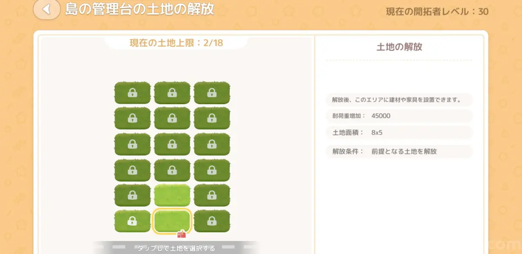
Task: Pick locked plot in fourth row, left column
Action: [x=132, y=170]
